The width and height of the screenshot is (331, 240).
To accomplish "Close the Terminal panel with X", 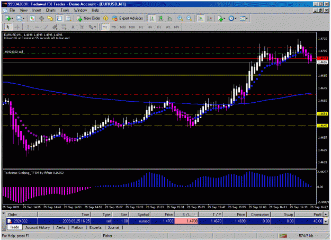I will (x=3, y=214).
